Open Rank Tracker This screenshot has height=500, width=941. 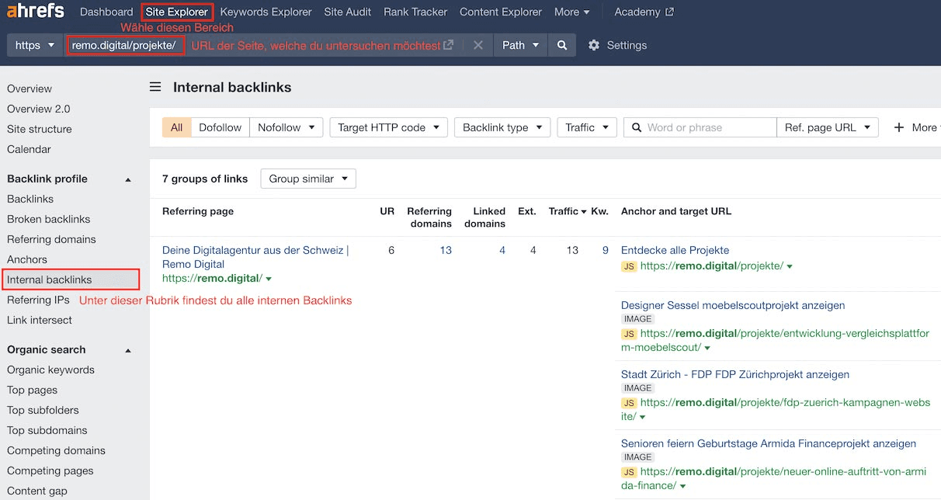[415, 12]
